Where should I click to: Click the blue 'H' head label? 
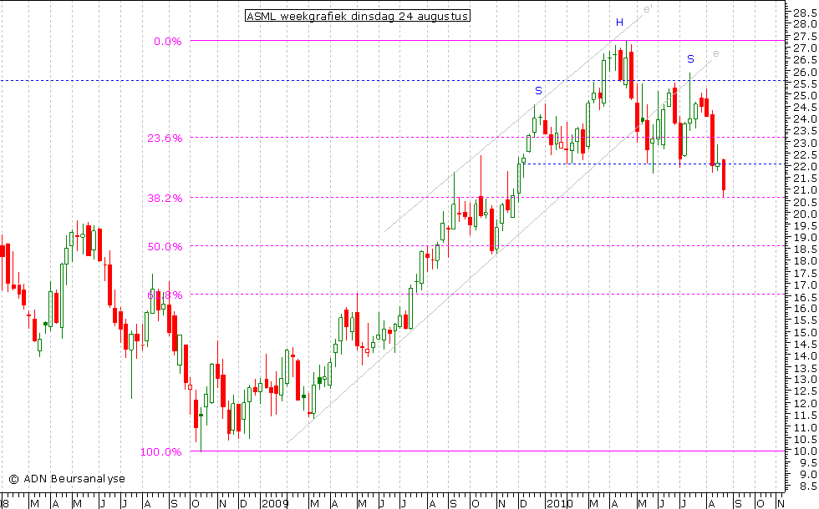[619, 22]
